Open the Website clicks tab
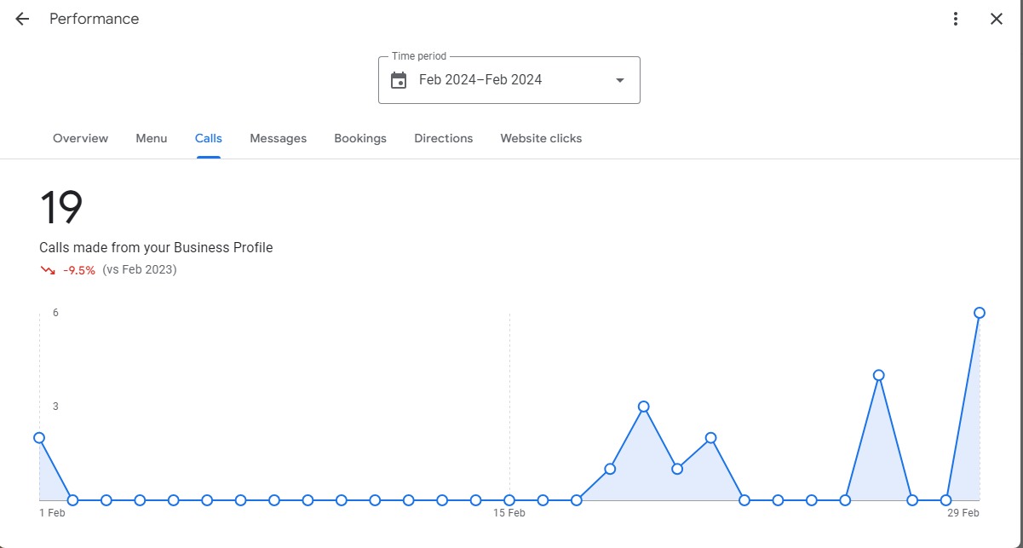The width and height of the screenshot is (1023, 548). [x=541, y=138]
